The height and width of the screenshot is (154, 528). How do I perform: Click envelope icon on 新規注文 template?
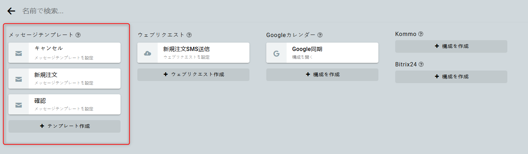point(19,79)
